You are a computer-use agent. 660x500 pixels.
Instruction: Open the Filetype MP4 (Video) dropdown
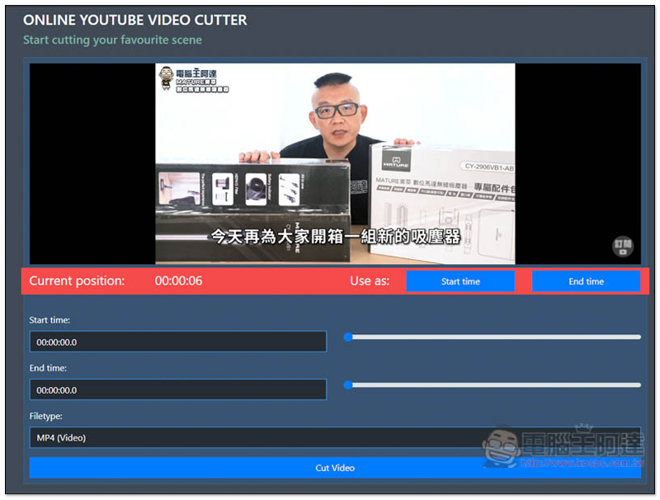pos(335,438)
